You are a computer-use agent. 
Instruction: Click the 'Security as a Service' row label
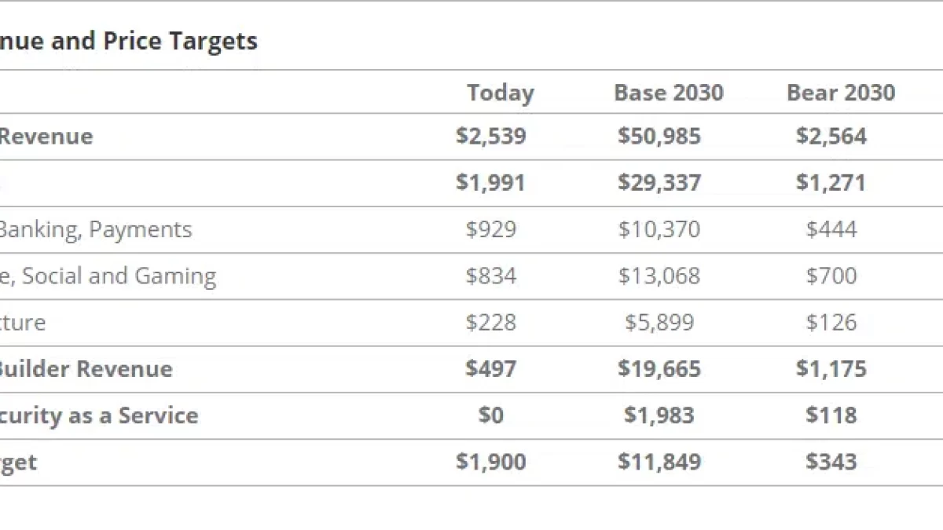(x=98, y=415)
